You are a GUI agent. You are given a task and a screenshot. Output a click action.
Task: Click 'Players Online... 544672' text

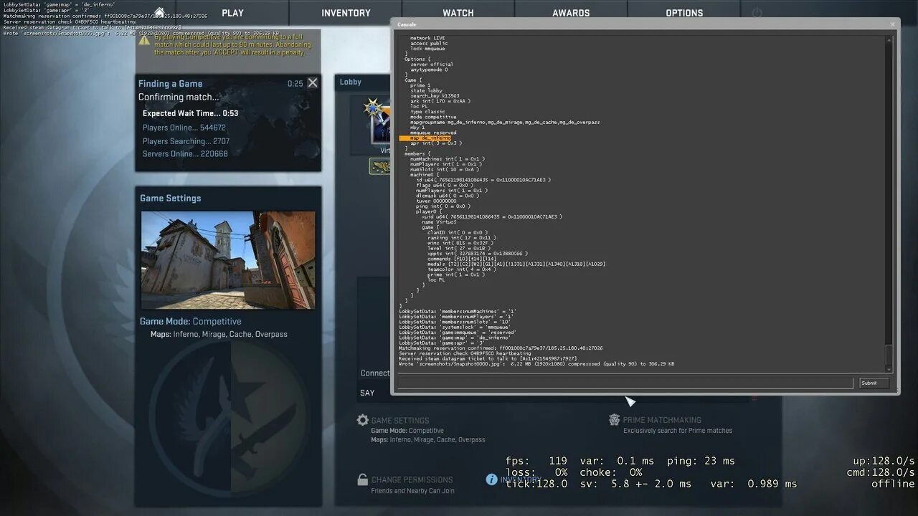(184, 128)
